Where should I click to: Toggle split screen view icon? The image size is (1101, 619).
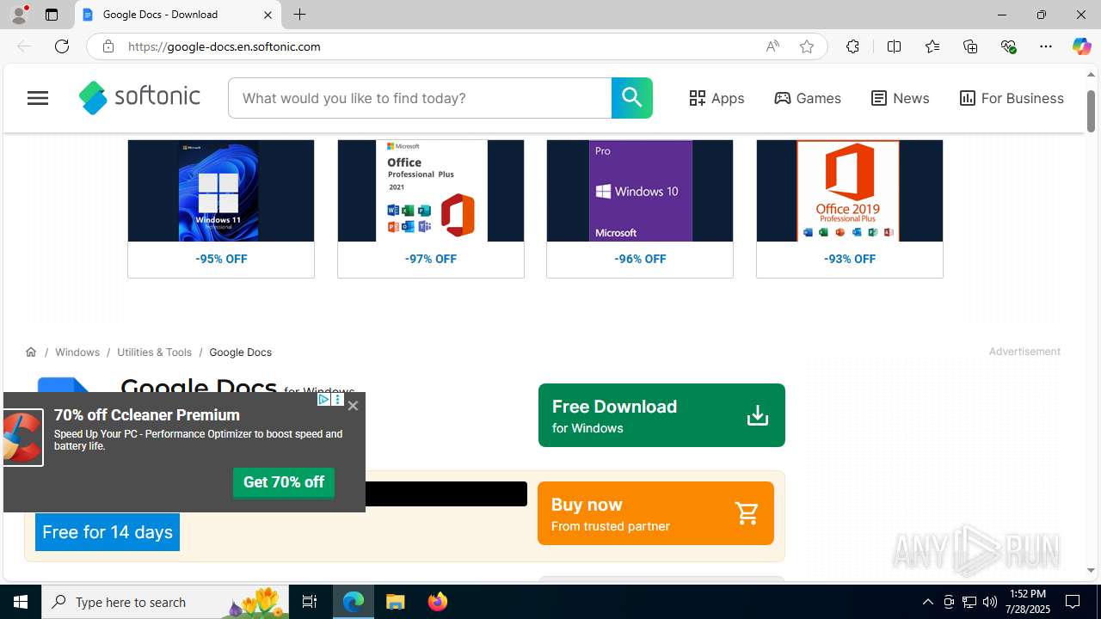(x=894, y=46)
